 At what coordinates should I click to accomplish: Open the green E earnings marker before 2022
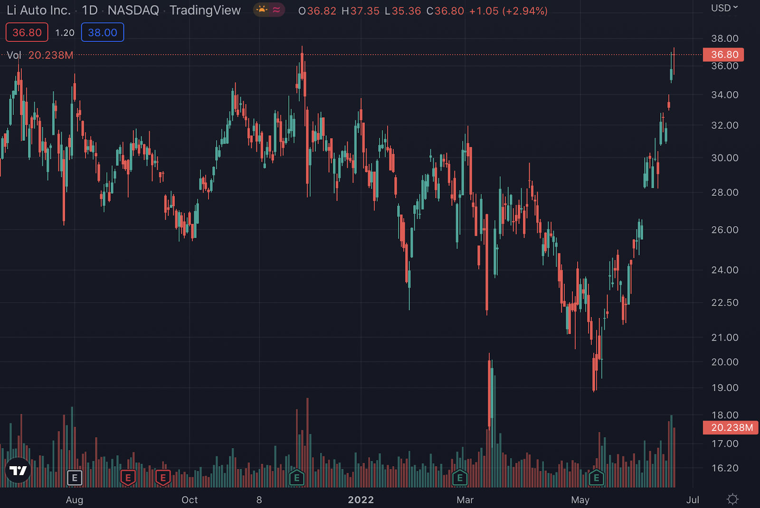[297, 478]
